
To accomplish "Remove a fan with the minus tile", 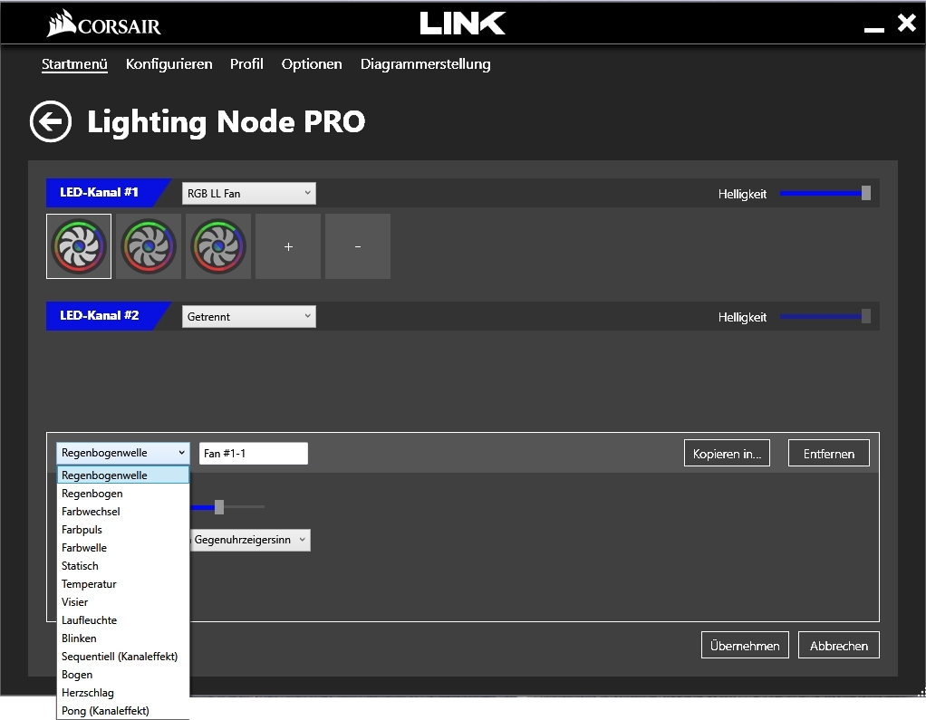I will (358, 246).
